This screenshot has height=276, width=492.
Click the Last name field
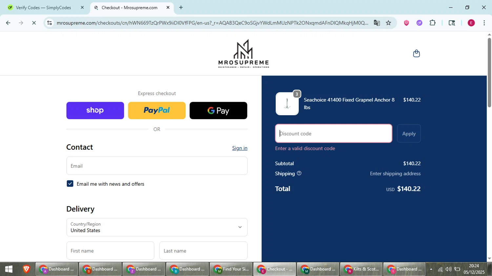(203, 251)
